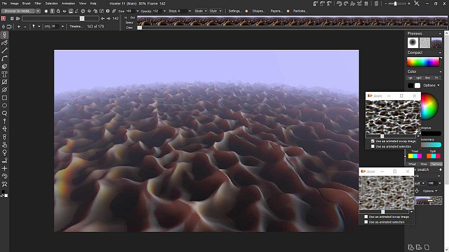The height and width of the screenshot is (252, 449).
Task: Select the line drawing tool in left toolbar
Action: coord(4,50)
